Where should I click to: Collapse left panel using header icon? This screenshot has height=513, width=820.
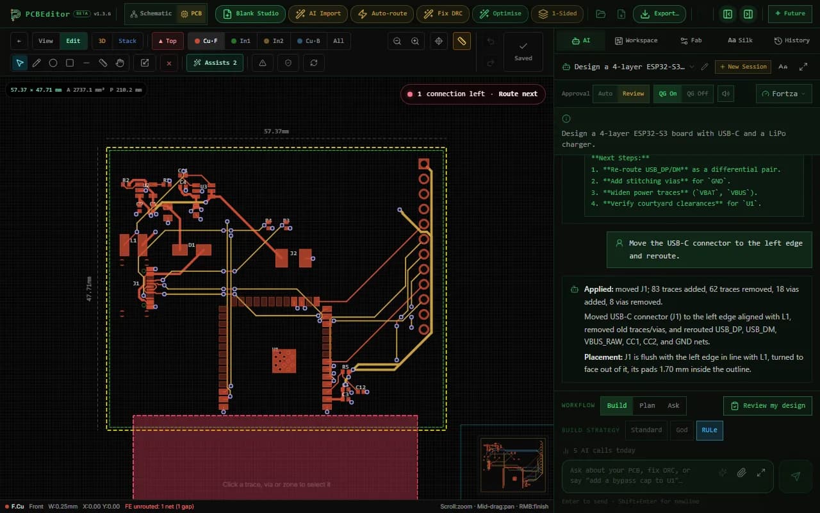(727, 13)
